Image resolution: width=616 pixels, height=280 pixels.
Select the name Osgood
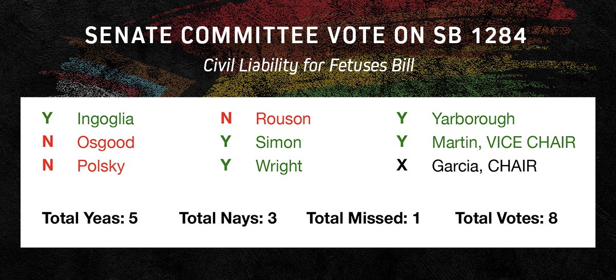(106, 142)
